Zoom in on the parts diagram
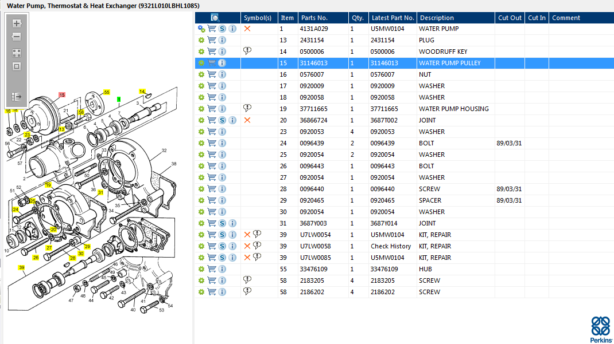The image size is (614, 344). (17, 23)
